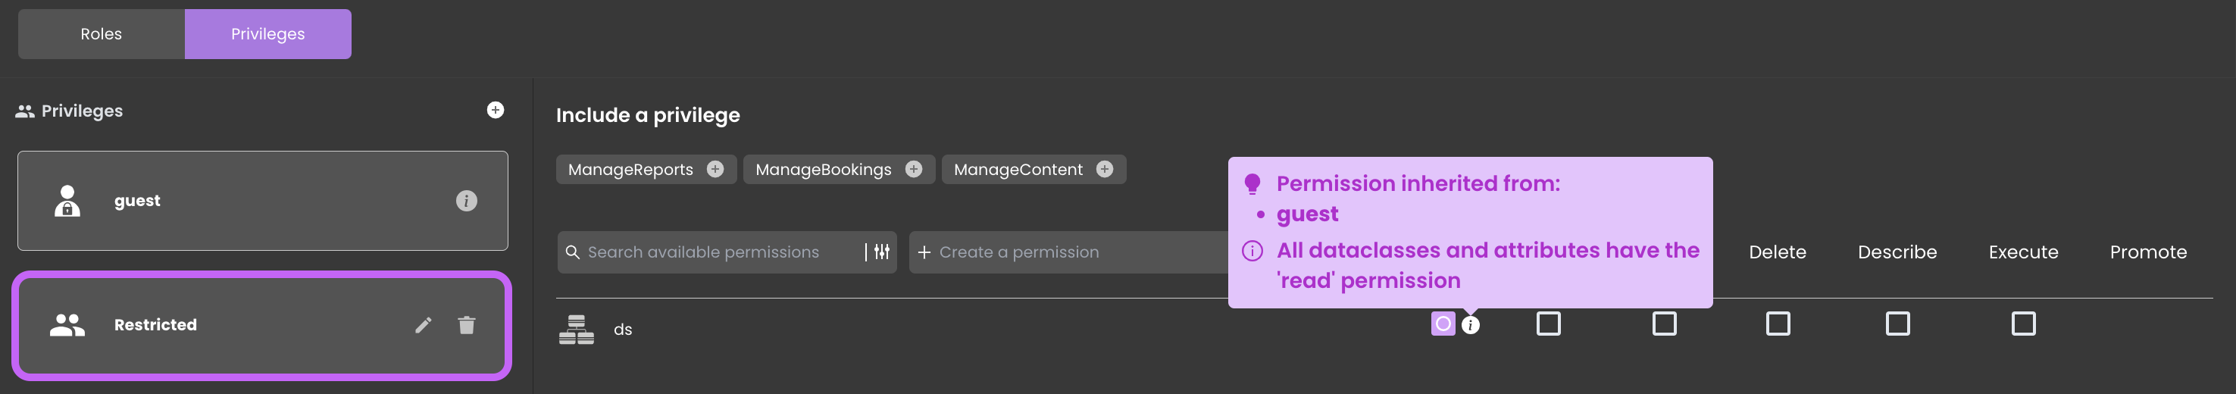This screenshot has width=2236, height=394.
Task: Switch to the Roles tab
Action: point(102,34)
